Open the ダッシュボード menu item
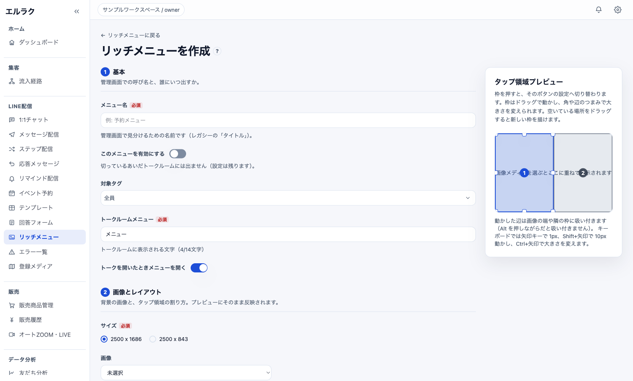Screen dimensions: 633x381 click(x=45, y=42)
